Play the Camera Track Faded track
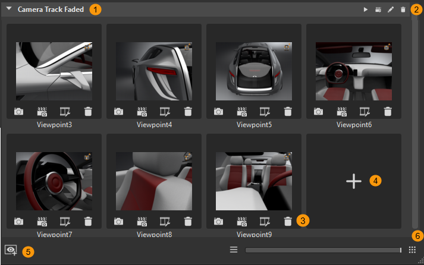This screenshot has height=265, width=424. tap(366, 10)
